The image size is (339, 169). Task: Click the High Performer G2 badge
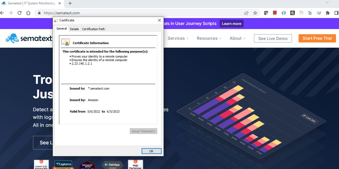click(136, 165)
